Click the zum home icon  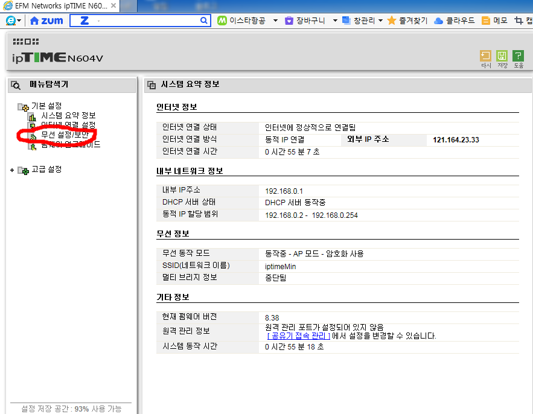[x=34, y=21]
